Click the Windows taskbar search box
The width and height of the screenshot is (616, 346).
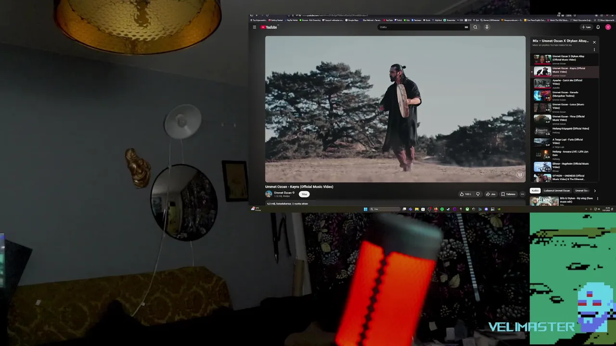point(384,209)
